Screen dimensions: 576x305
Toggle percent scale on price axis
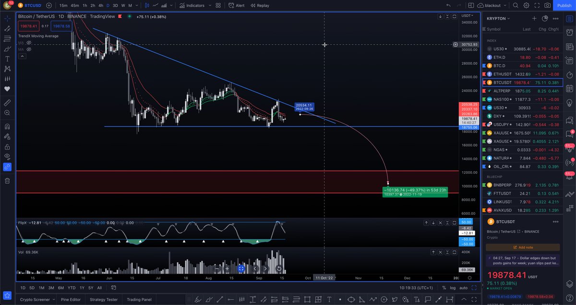tap(444, 288)
